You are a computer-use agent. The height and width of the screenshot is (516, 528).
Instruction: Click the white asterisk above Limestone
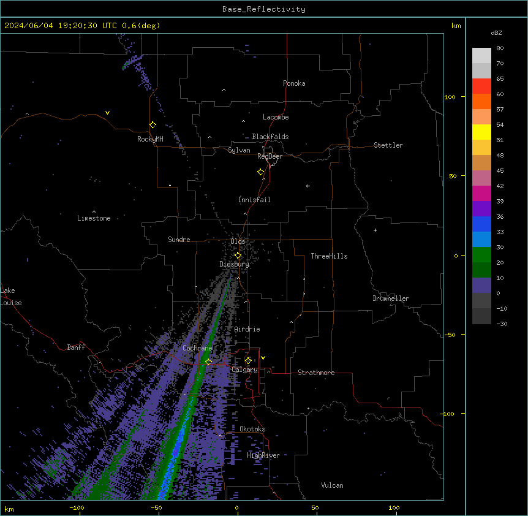tap(94, 212)
